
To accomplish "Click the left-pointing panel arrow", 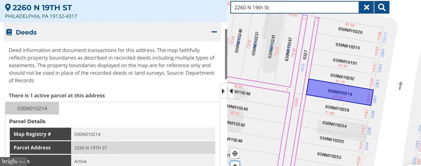I will click(x=231, y=91).
